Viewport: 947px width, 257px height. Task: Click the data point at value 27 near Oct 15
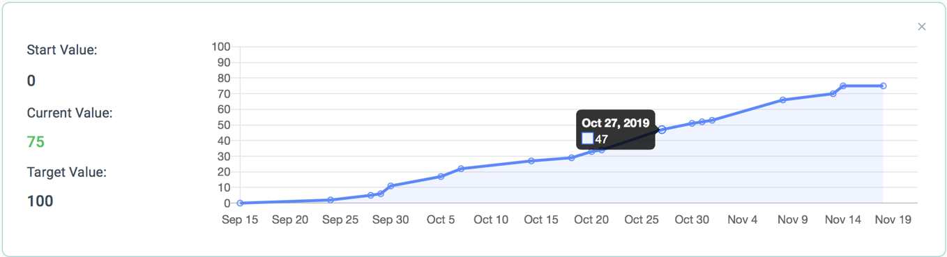click(531, 161)
